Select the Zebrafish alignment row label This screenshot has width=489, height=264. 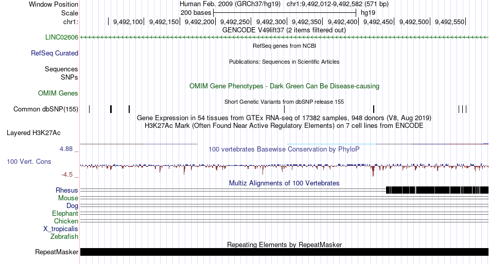pyautogui.click(x=64, y=237)
